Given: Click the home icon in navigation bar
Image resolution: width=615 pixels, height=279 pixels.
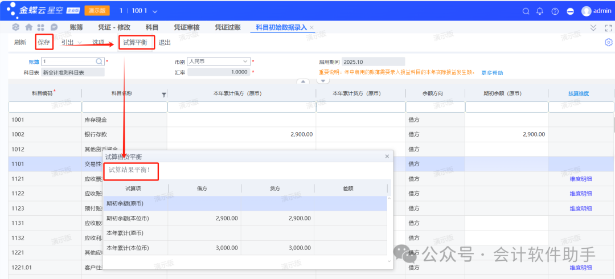Looking at the screenshot, I should (x=28, y=27).
